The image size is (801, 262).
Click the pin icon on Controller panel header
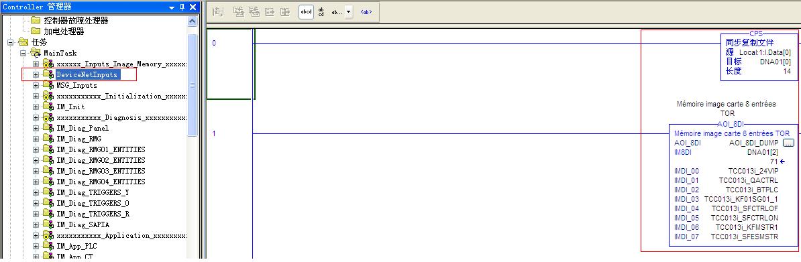tap(182, 7)
